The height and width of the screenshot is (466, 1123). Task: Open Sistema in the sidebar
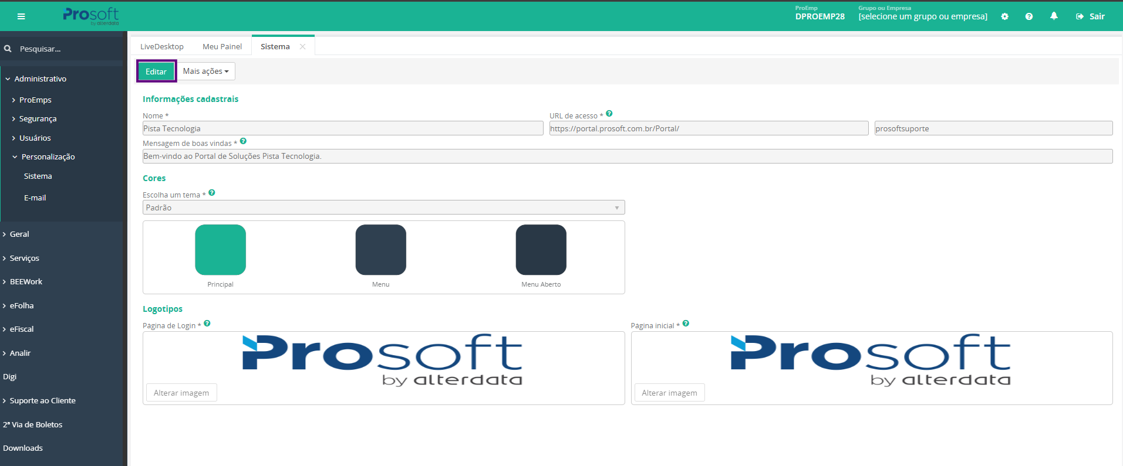(x=38, y=176)
